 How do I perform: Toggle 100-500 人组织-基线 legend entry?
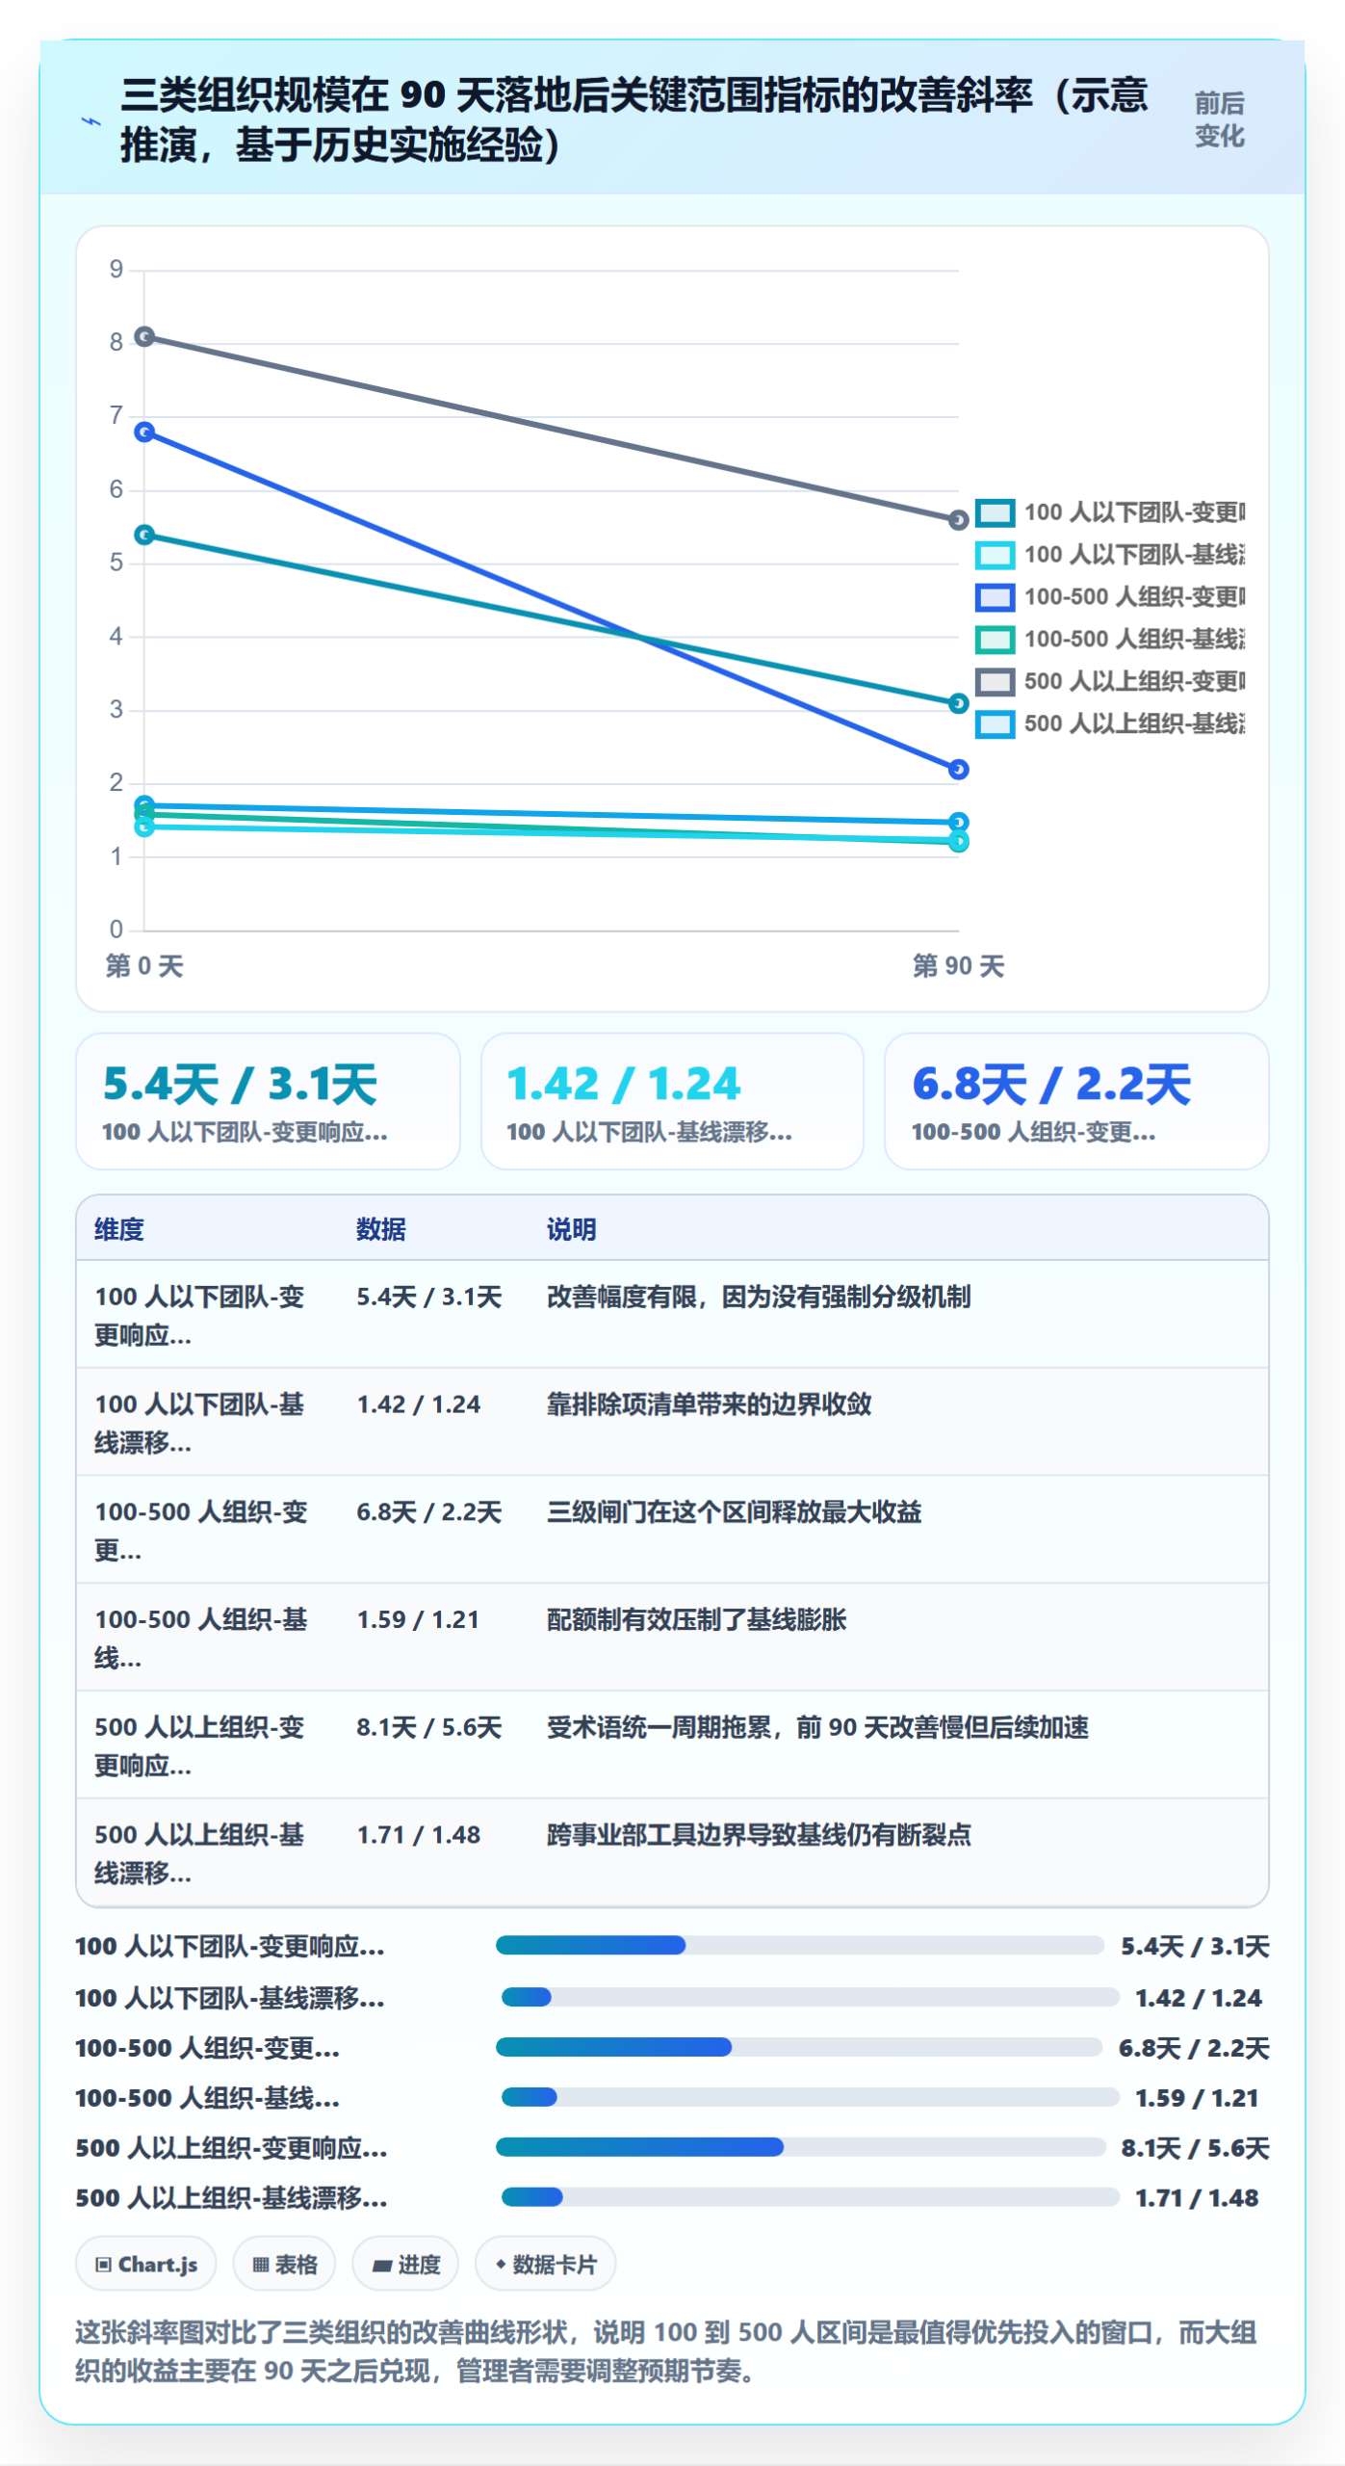click(x=1110, y=640)
